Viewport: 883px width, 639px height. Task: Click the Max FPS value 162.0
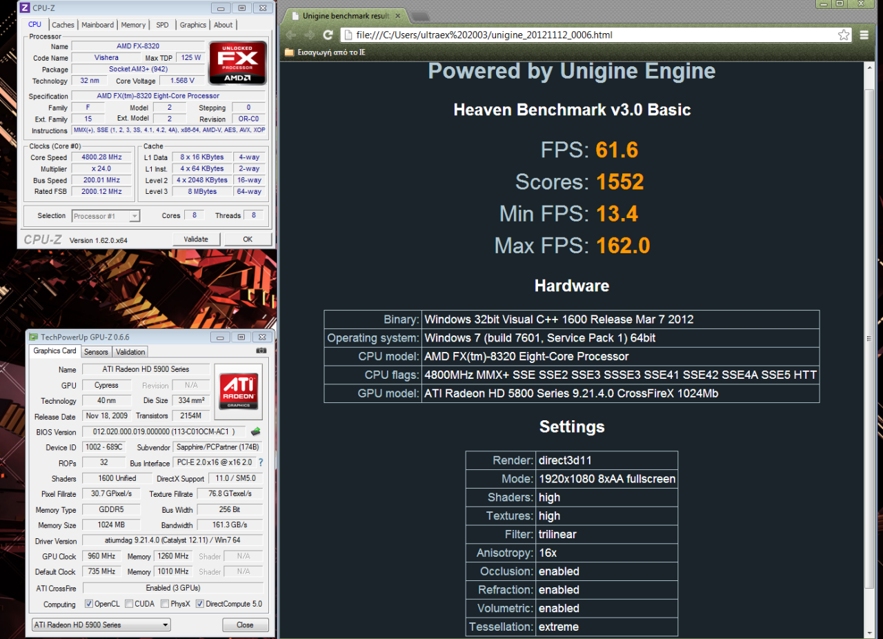tap(623, 246)
